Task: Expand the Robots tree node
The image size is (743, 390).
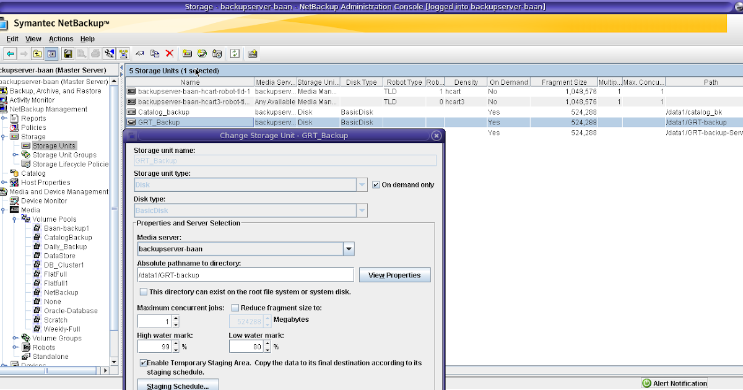Action: click(15, 347)
